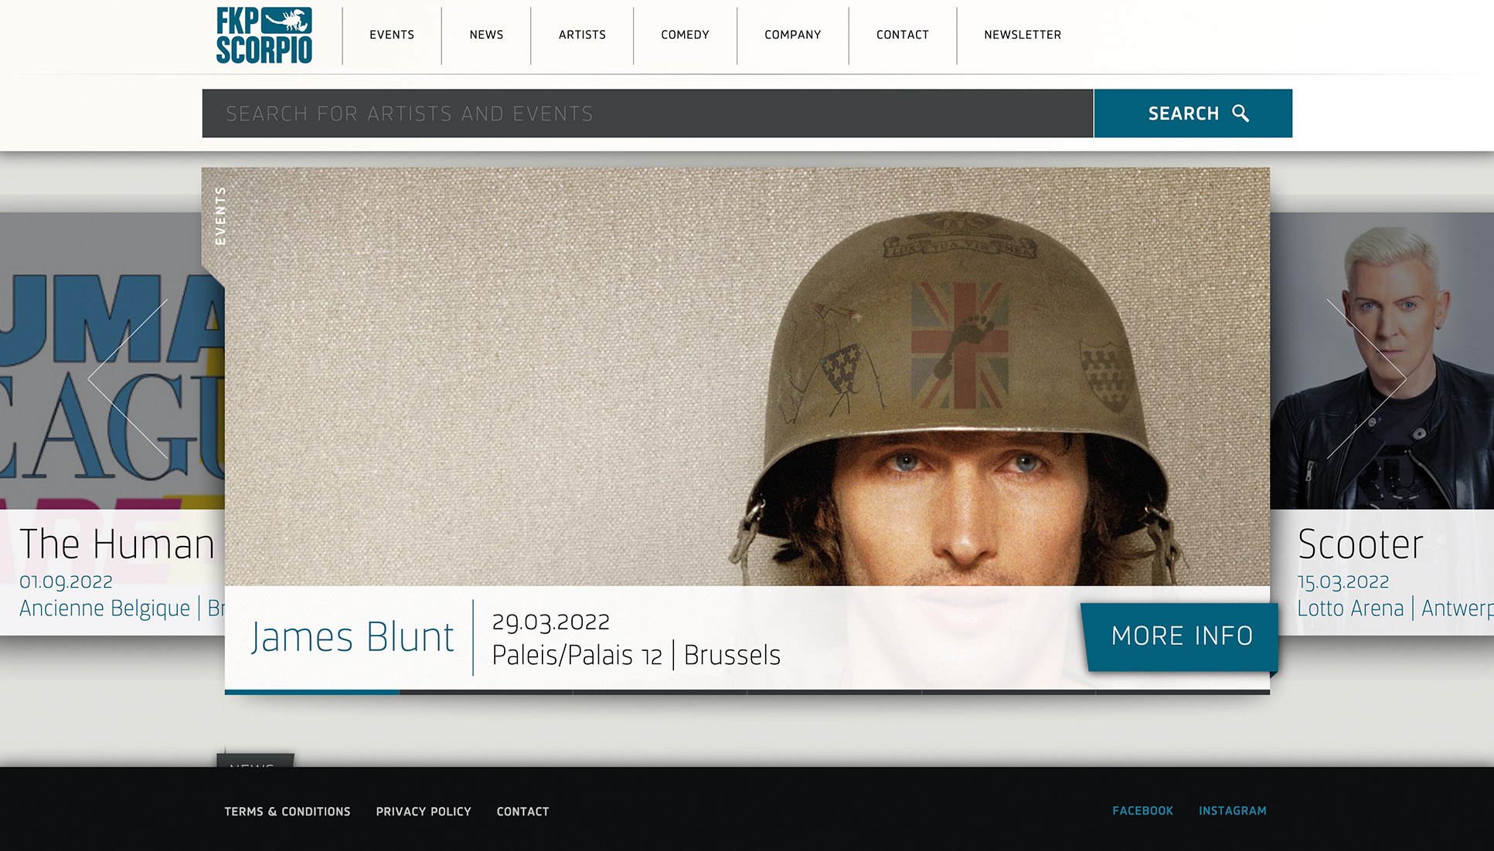This screenshot has height=851, width=1494.
Task: Open the James Blunt event title
Action: (x=352, y=638)
